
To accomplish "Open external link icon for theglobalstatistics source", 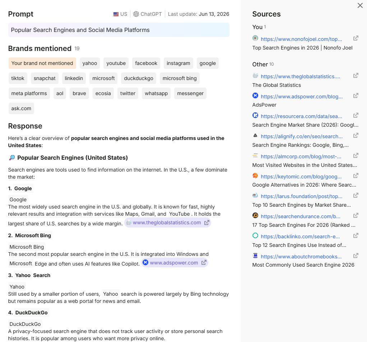I will (x=356, y=76).
